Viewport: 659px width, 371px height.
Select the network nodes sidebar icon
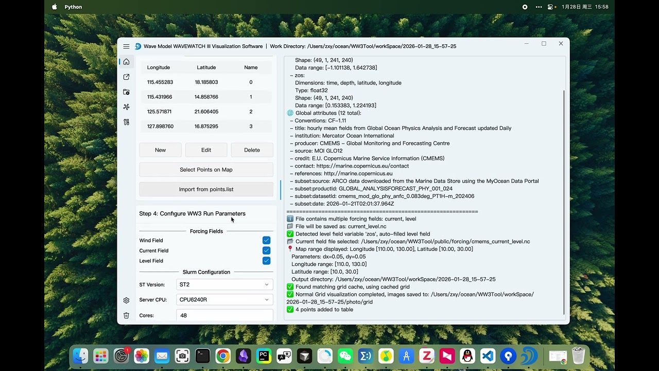click(126, 107)
